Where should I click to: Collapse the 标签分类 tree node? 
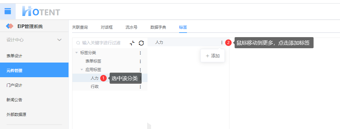[76, 52]
